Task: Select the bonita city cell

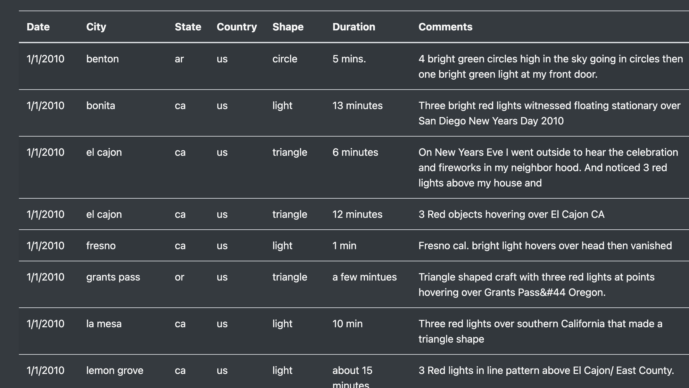Action: coord(101,106)
